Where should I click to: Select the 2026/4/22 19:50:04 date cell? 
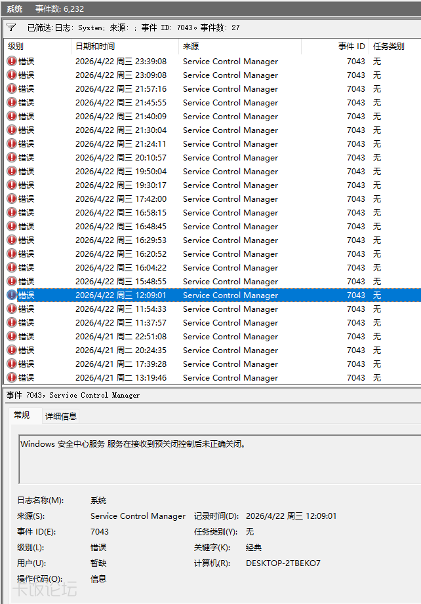point(121,172)
